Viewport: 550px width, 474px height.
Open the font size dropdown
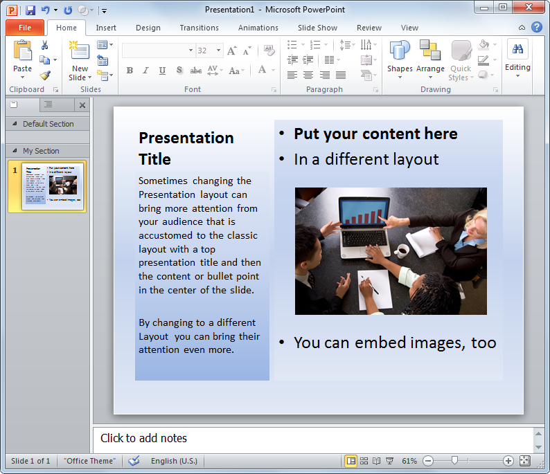pyautogui.click(x=219, y=51)
